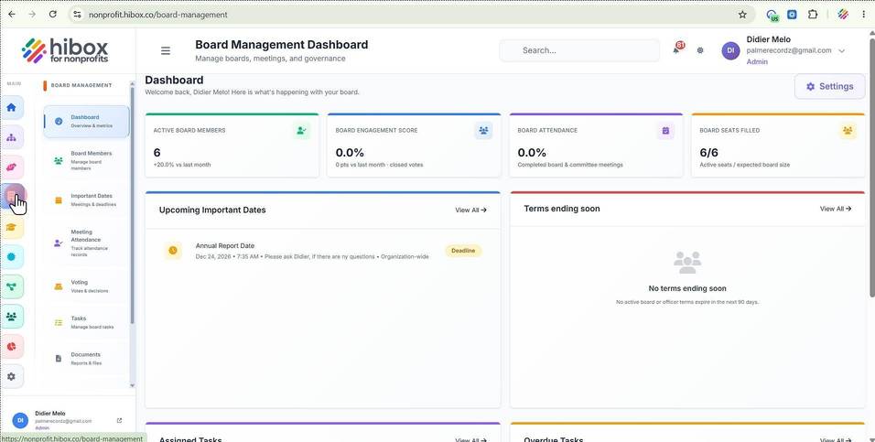Open the org-chart hierarchy icon in sidebar
Image resolution: width=875 pixels, height=442 pixels.
(x=12, y=137)
